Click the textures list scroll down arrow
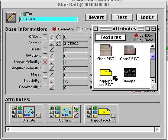 [x=153, y=80]
